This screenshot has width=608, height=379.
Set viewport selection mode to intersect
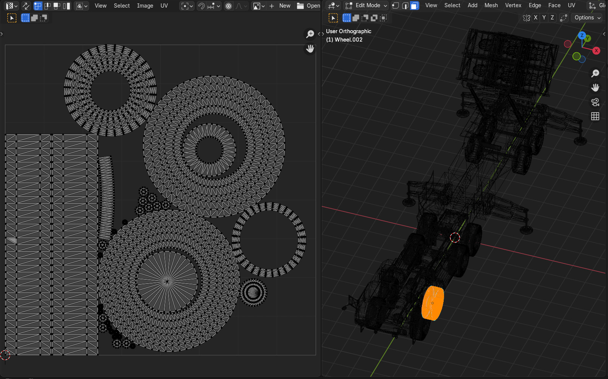[383, 18]
